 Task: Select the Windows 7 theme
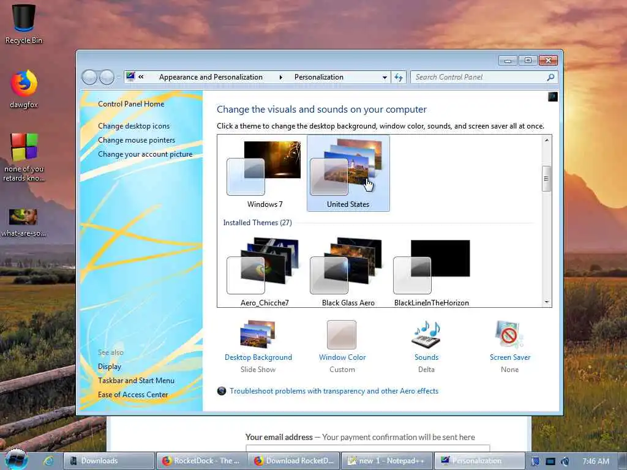coord(265,173)
